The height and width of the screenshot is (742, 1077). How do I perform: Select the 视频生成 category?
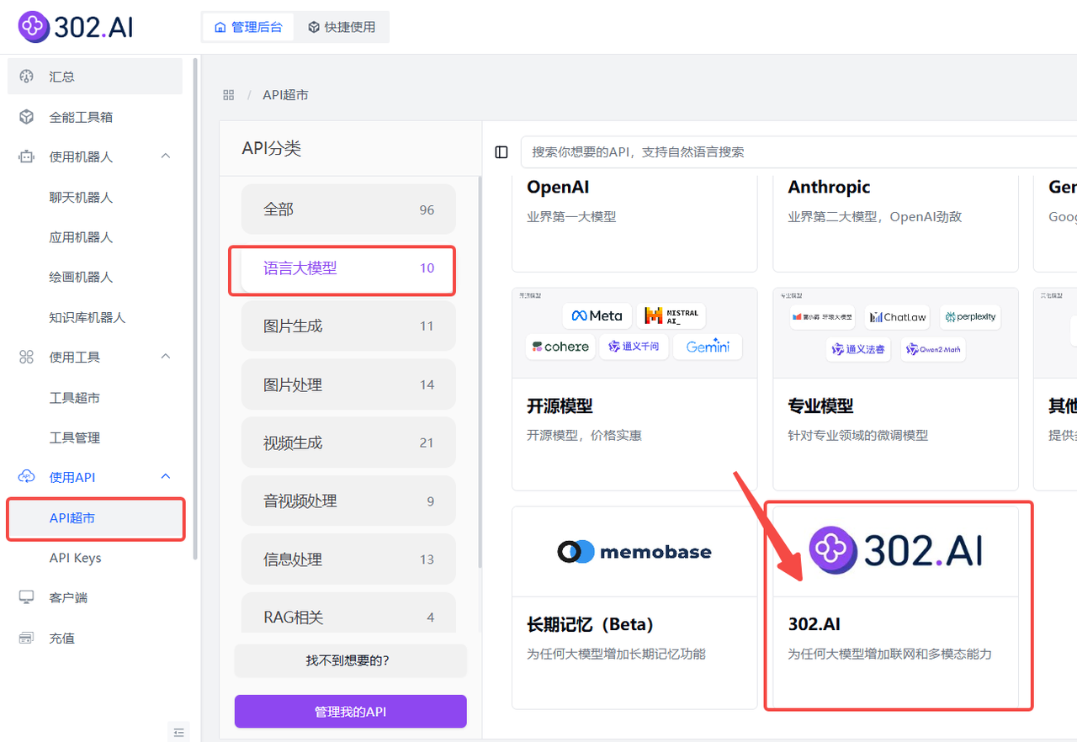pyautogui.click(x=348, y=443)
